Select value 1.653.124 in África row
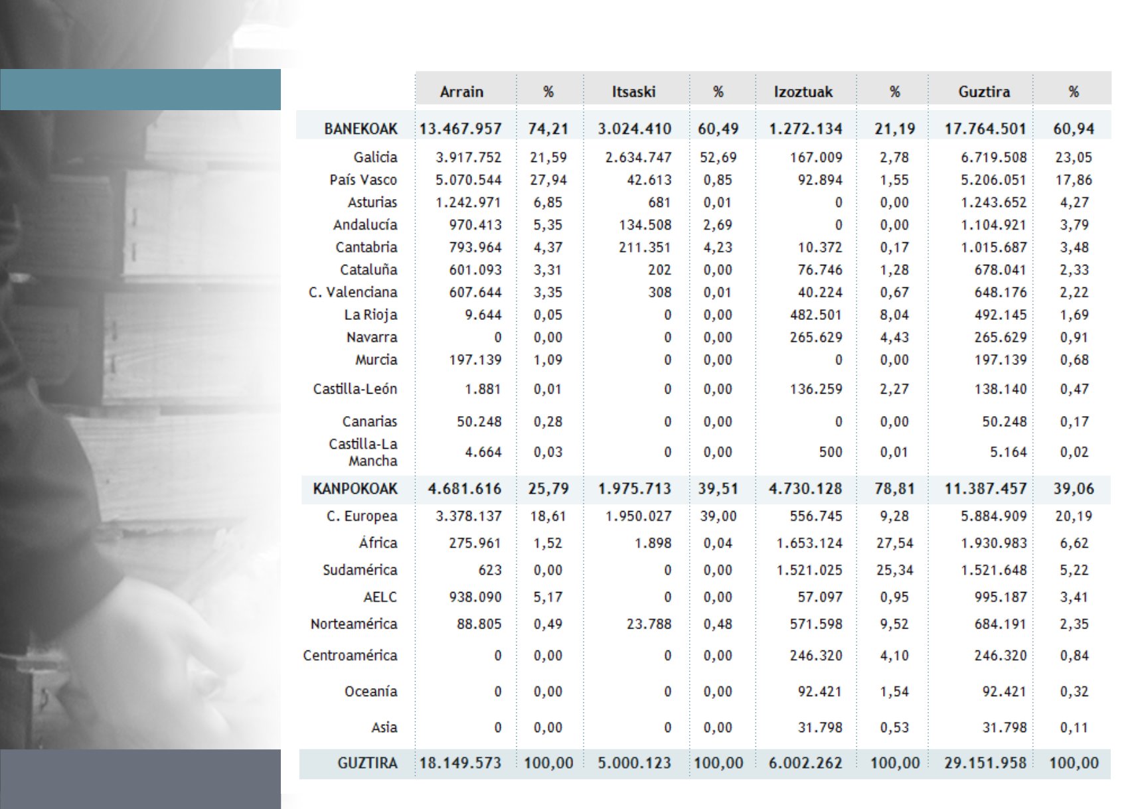1132x809 pixels. click(809, 544)
